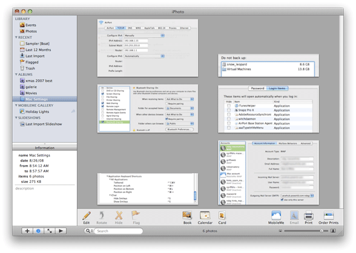Open the Movies smart album
The width and height of the screenshot is (356, 253).
28,93
